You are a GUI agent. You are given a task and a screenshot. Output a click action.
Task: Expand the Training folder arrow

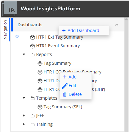click(24, 124)
